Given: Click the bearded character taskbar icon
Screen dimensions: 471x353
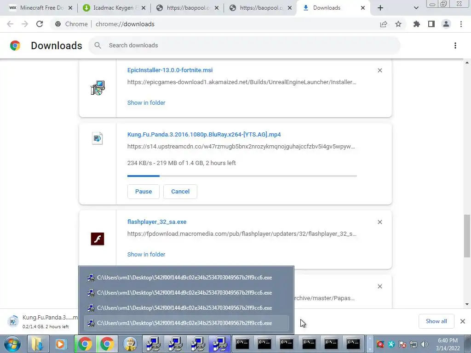Looking at the screenshot, I should click(x=130, y=344).
